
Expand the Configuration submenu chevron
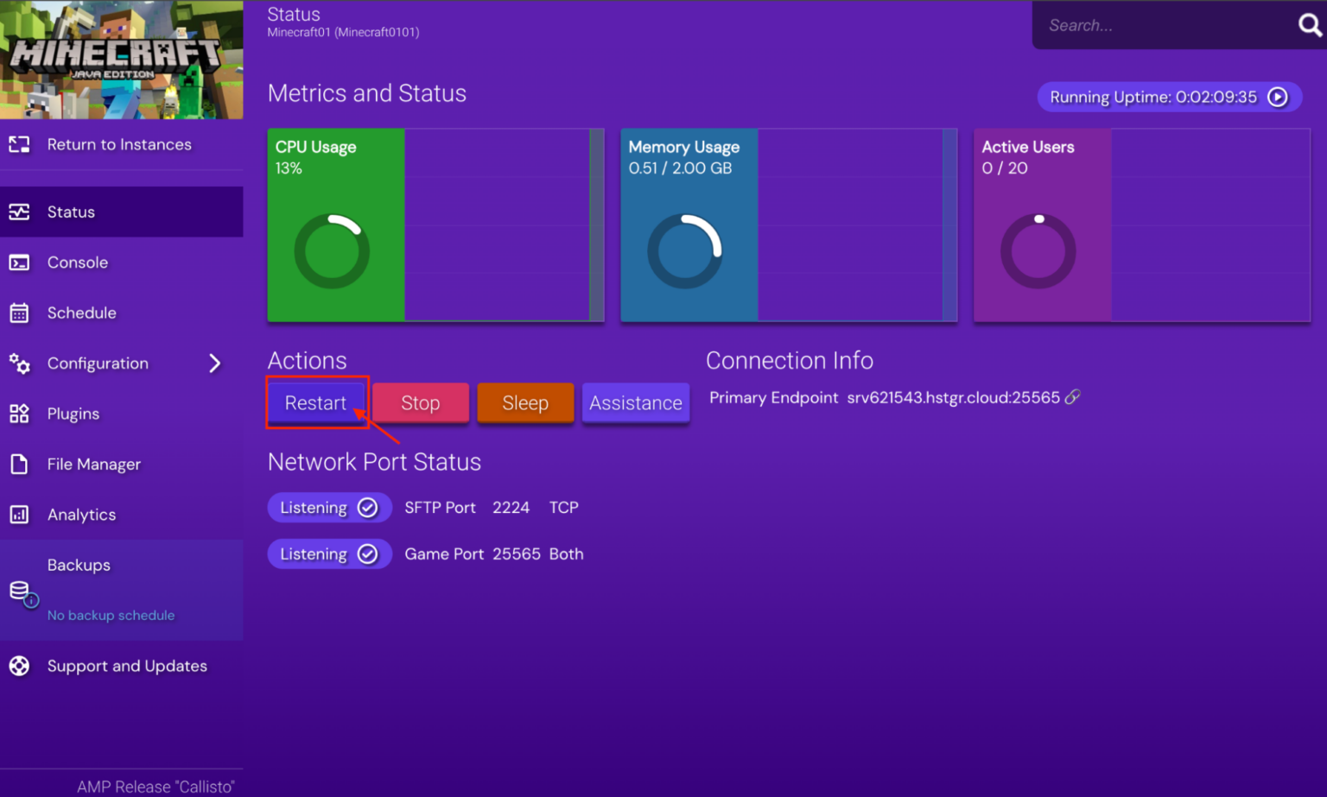[x=215, y=364]
